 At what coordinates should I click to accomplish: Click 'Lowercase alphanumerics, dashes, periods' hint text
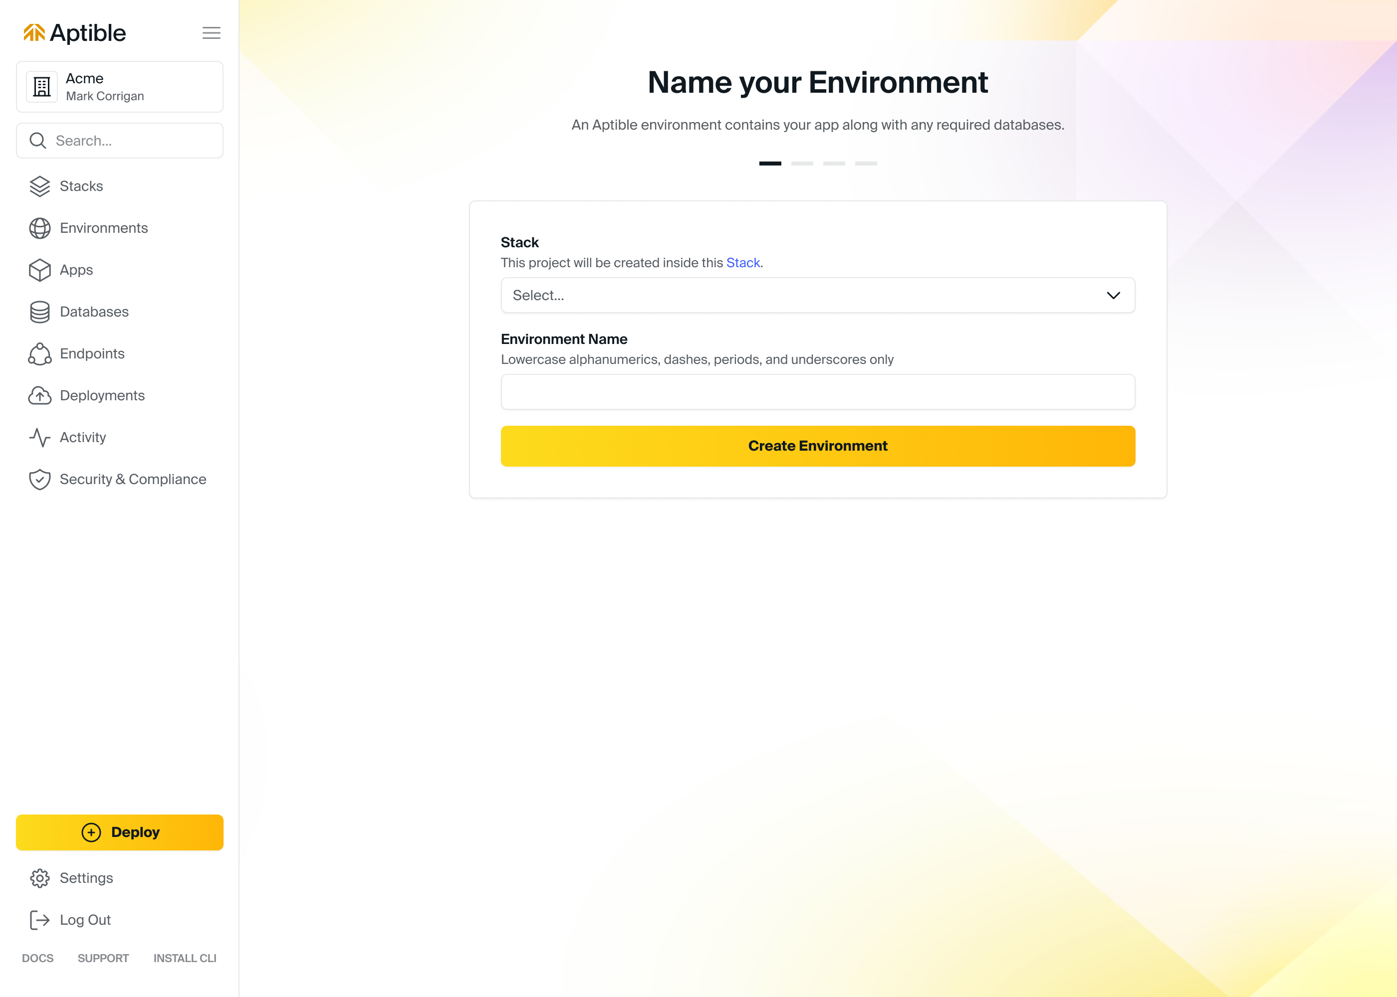tap(698, 360)
